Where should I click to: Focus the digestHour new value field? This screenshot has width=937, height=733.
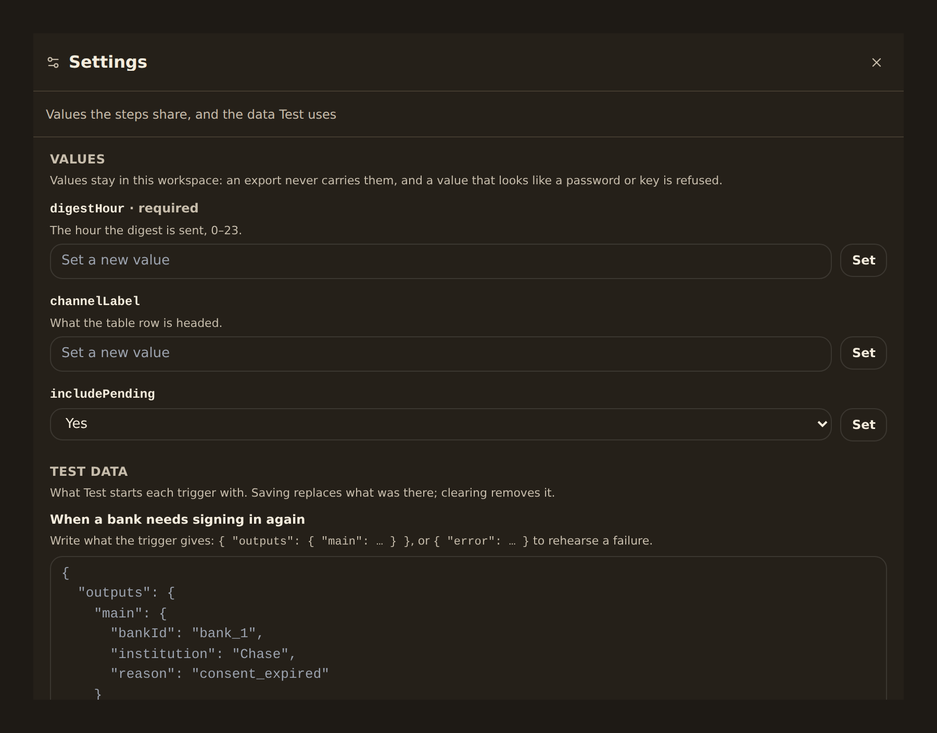click(x=440, y=261)
